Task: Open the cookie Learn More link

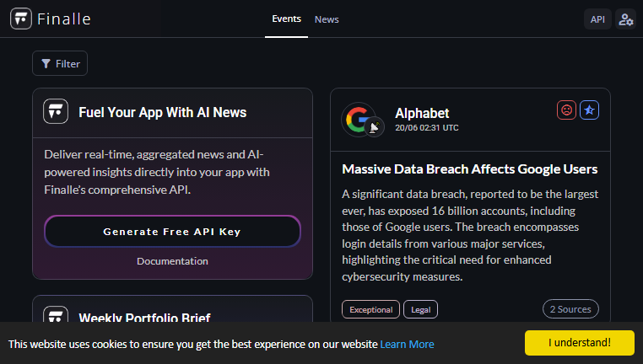Action: pos(407,345)
